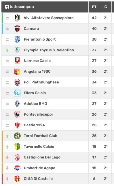Select the Città Di Castello crest
114x186 pixels.
17,179
